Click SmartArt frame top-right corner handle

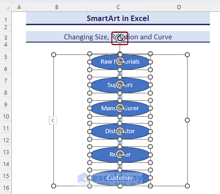[187, 54]
